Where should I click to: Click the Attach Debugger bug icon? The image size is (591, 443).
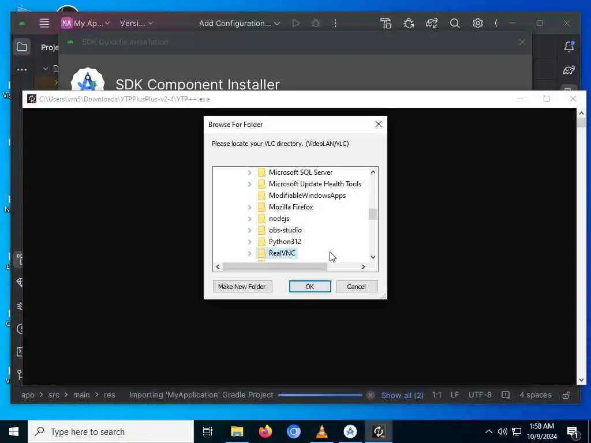(x=409, y=23)
